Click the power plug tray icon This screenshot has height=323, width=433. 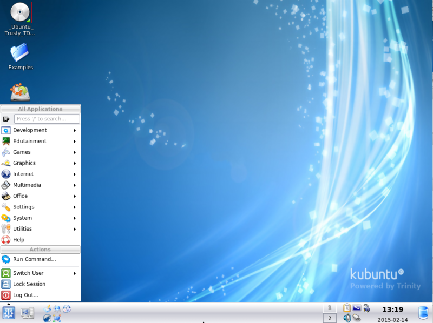click(367, 308)
